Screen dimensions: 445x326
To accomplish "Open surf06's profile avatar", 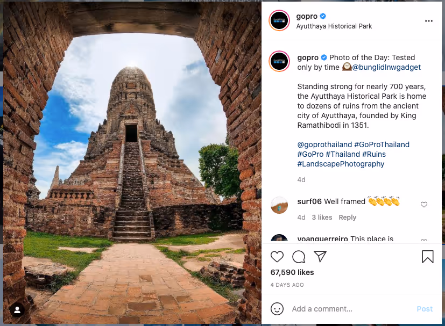I will point(279,205).
